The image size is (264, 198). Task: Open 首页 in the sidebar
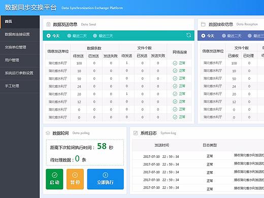pyautogui.click(x=20, y=22)
